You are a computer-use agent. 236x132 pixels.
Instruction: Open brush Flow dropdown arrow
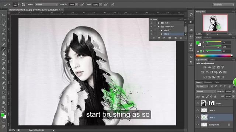pyautogui.click(x=101, y=5)
